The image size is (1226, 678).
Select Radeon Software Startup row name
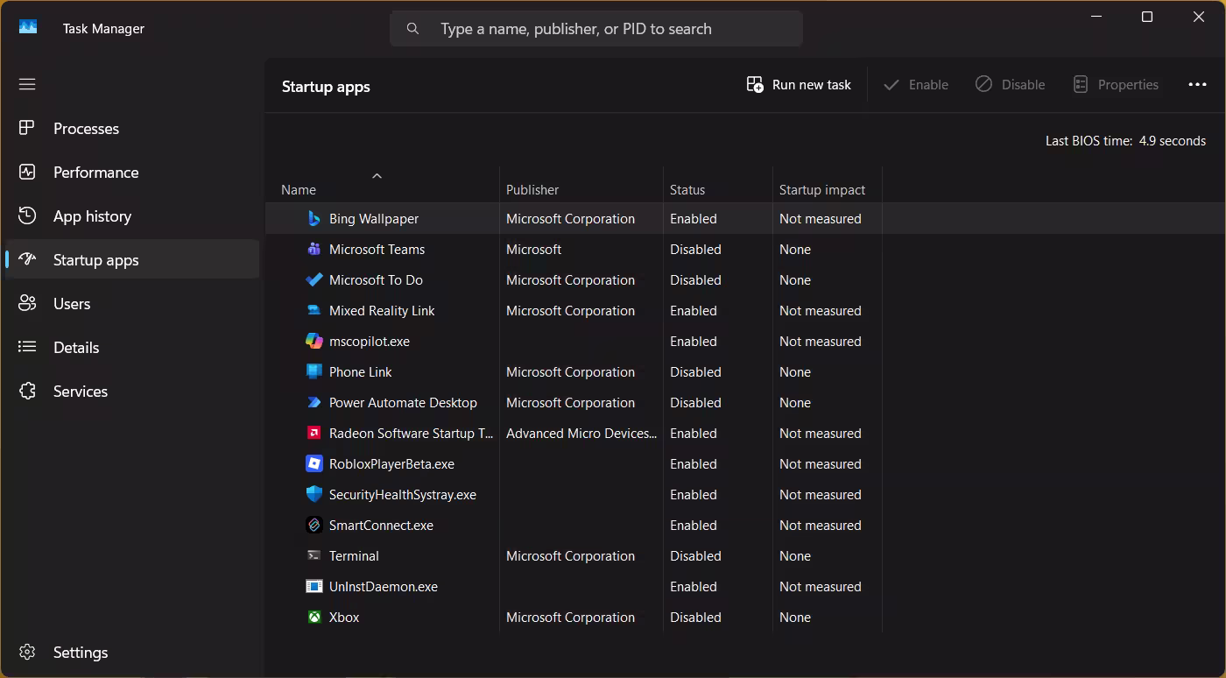pos(412,434)
